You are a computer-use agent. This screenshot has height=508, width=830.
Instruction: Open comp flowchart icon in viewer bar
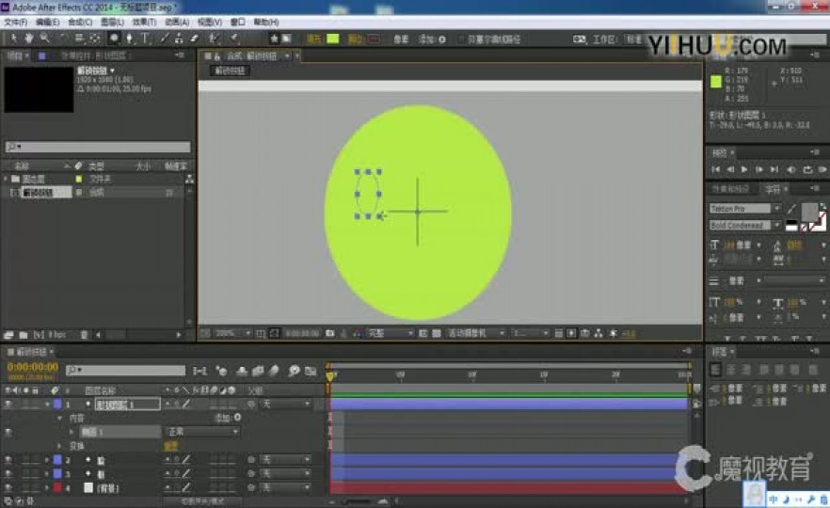click(x=599, y=333)
